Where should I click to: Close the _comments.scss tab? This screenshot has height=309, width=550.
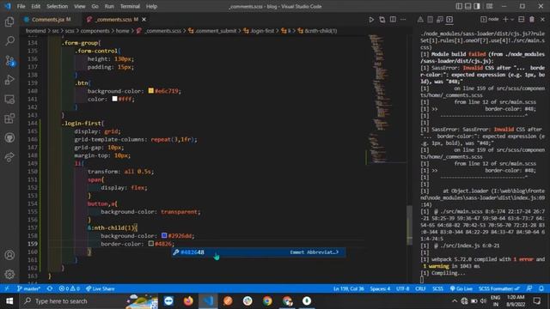click(x=144, y=20)
